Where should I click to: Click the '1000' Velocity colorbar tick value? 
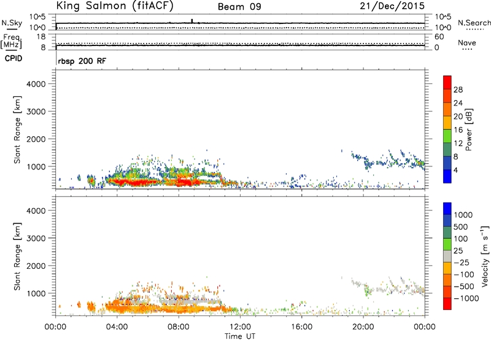coord(463,215)
